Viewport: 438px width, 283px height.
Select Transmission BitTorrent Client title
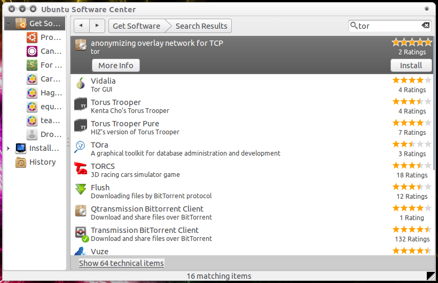[x=145, y=230]
